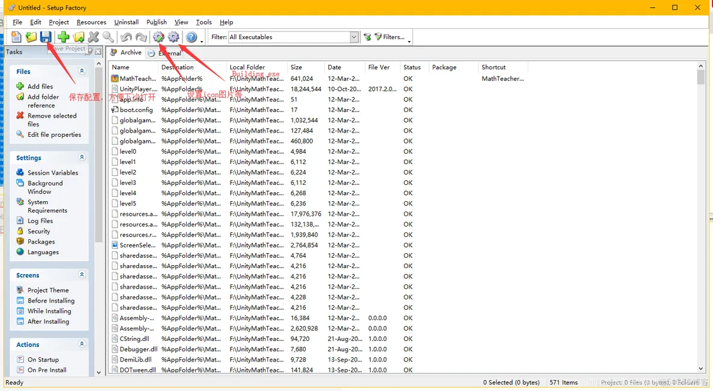Open While Installing screens
This screenshot has height=391, width=713.
(43, 311)
